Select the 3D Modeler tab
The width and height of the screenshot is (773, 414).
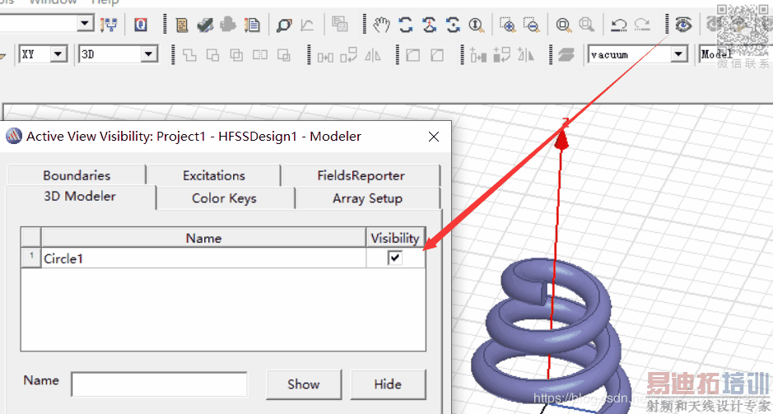[x=80, y=196]
